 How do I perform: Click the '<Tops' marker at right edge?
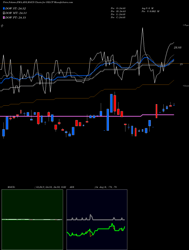point(186,25)
